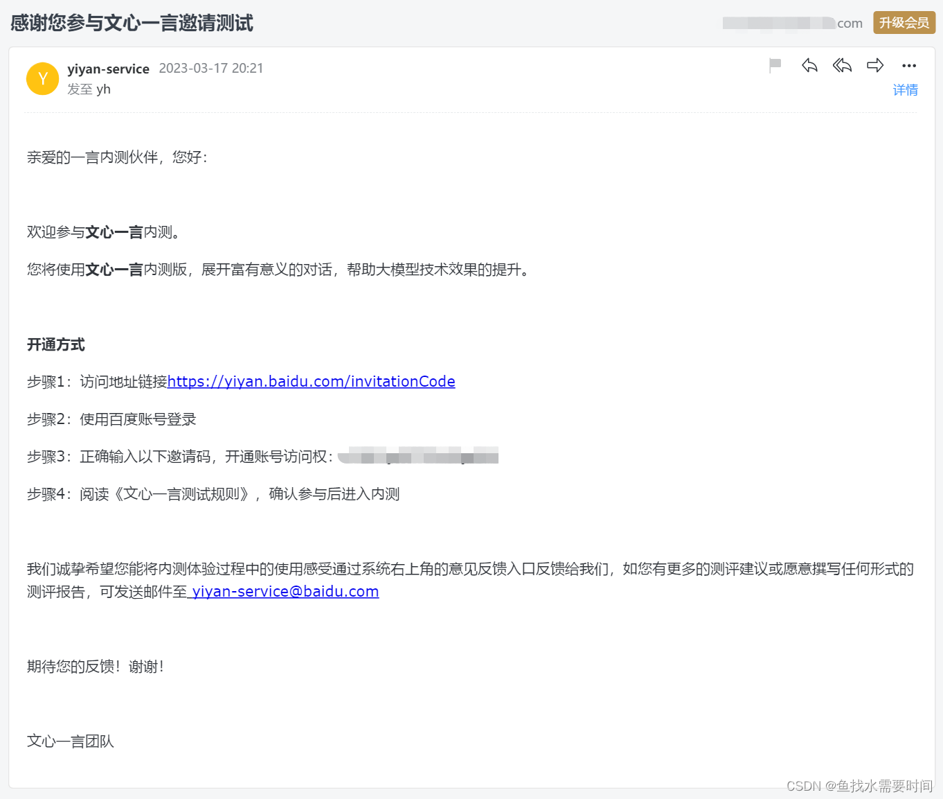This screenshot has height=799, width=943.
Task: Open the yiyan.baidu.com/invitationCode link
Action: tap(312, 381)
